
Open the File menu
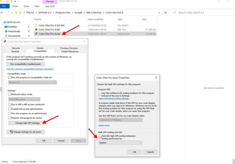pos(4,6)
